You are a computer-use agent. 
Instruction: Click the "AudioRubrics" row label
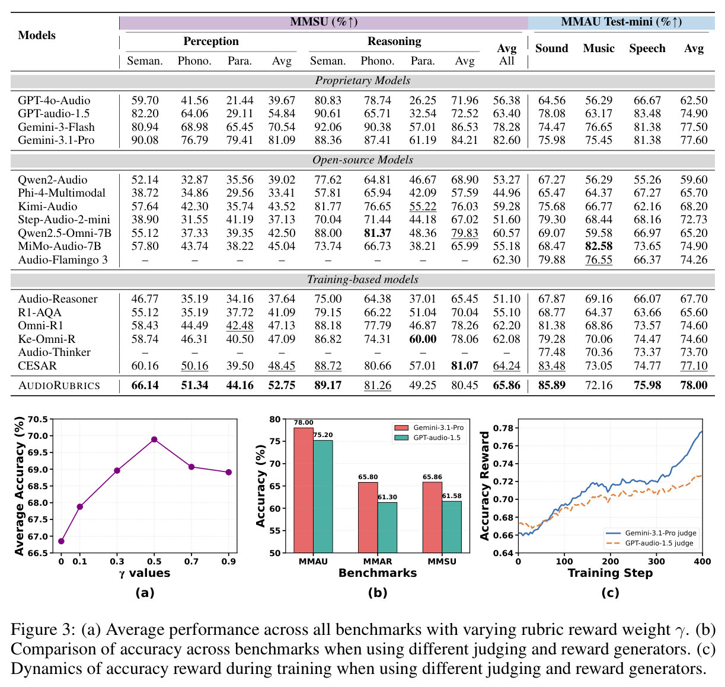(59, 386)
